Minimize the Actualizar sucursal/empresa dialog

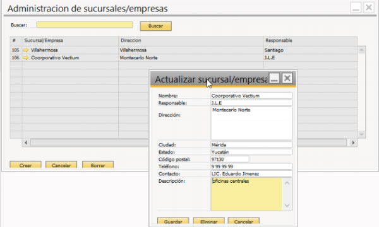274,78
